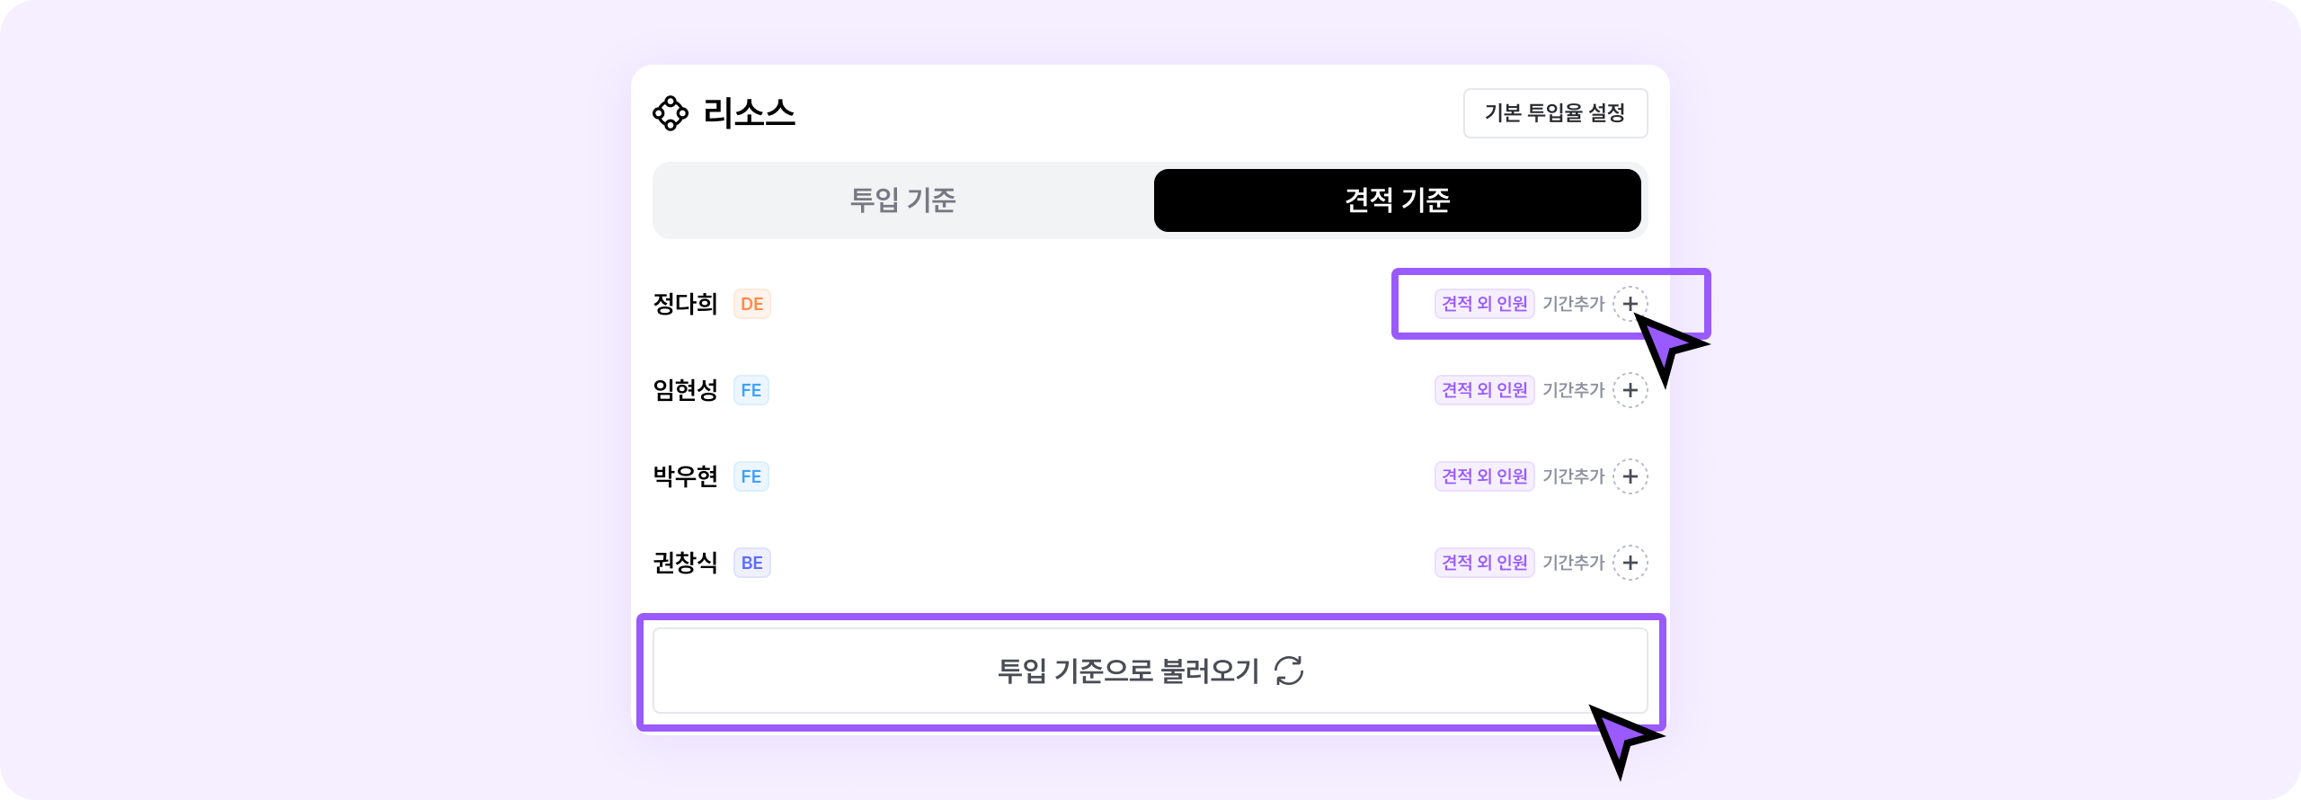This screenshot has width=2301, height=800.
Task: Click 견적 외 인원 tag for 권창식
Action: click(1484, 563)
